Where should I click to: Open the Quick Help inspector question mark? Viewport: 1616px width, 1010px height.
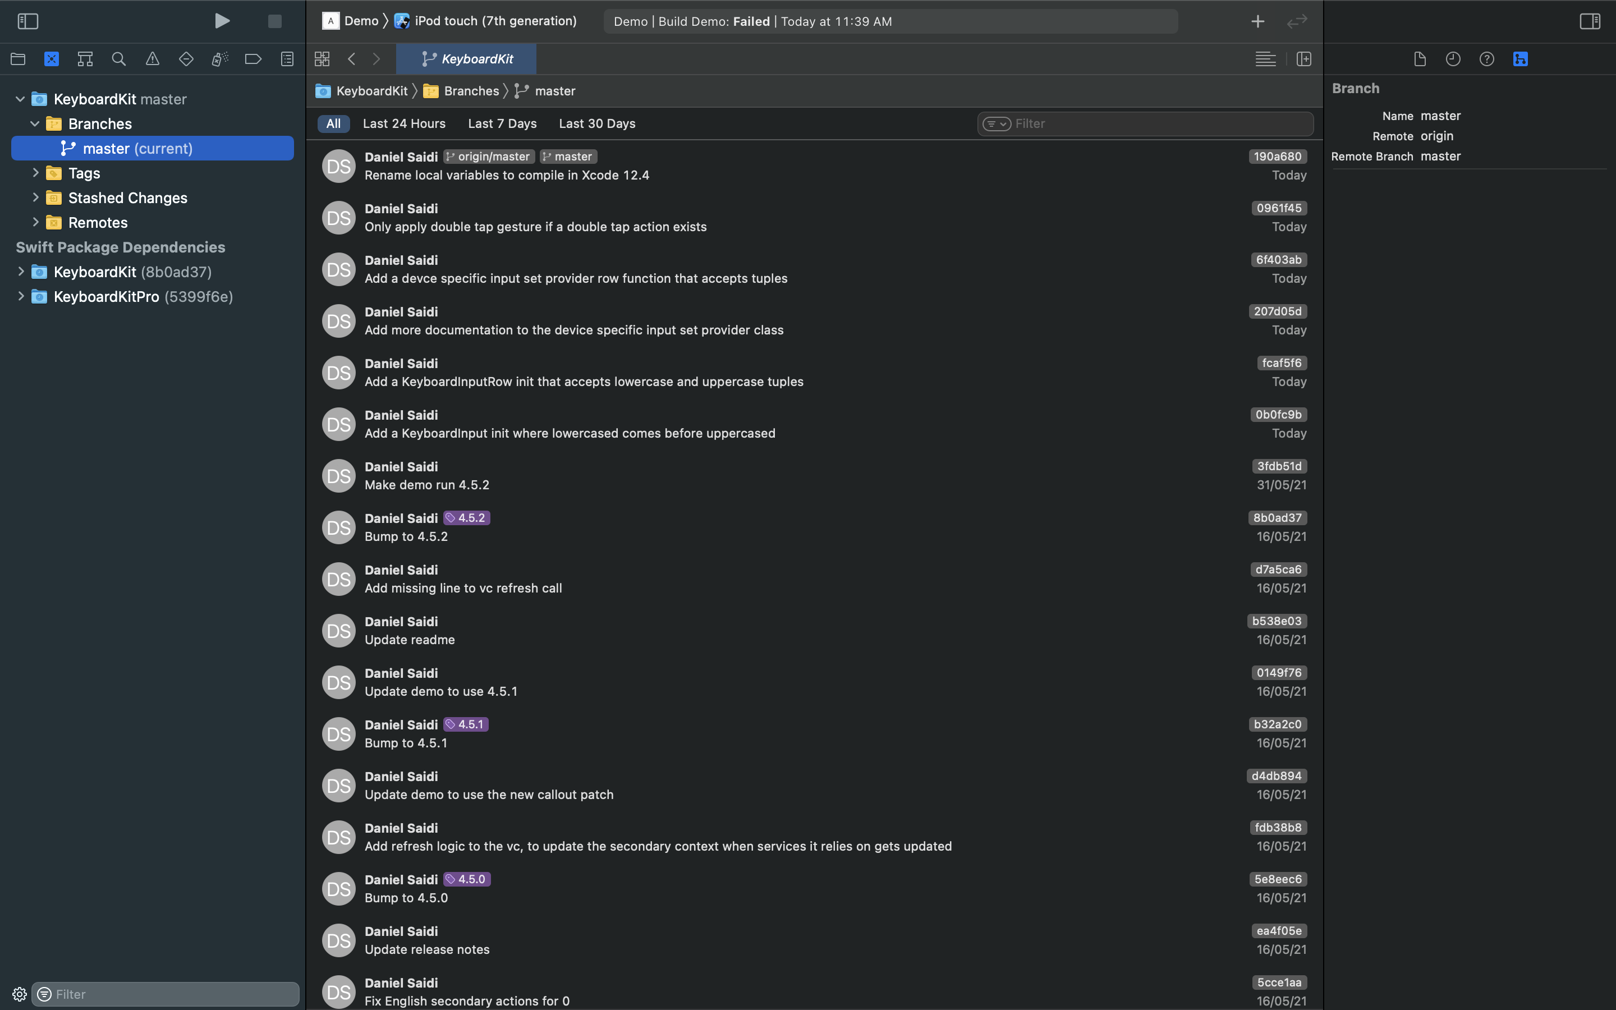1486,59
